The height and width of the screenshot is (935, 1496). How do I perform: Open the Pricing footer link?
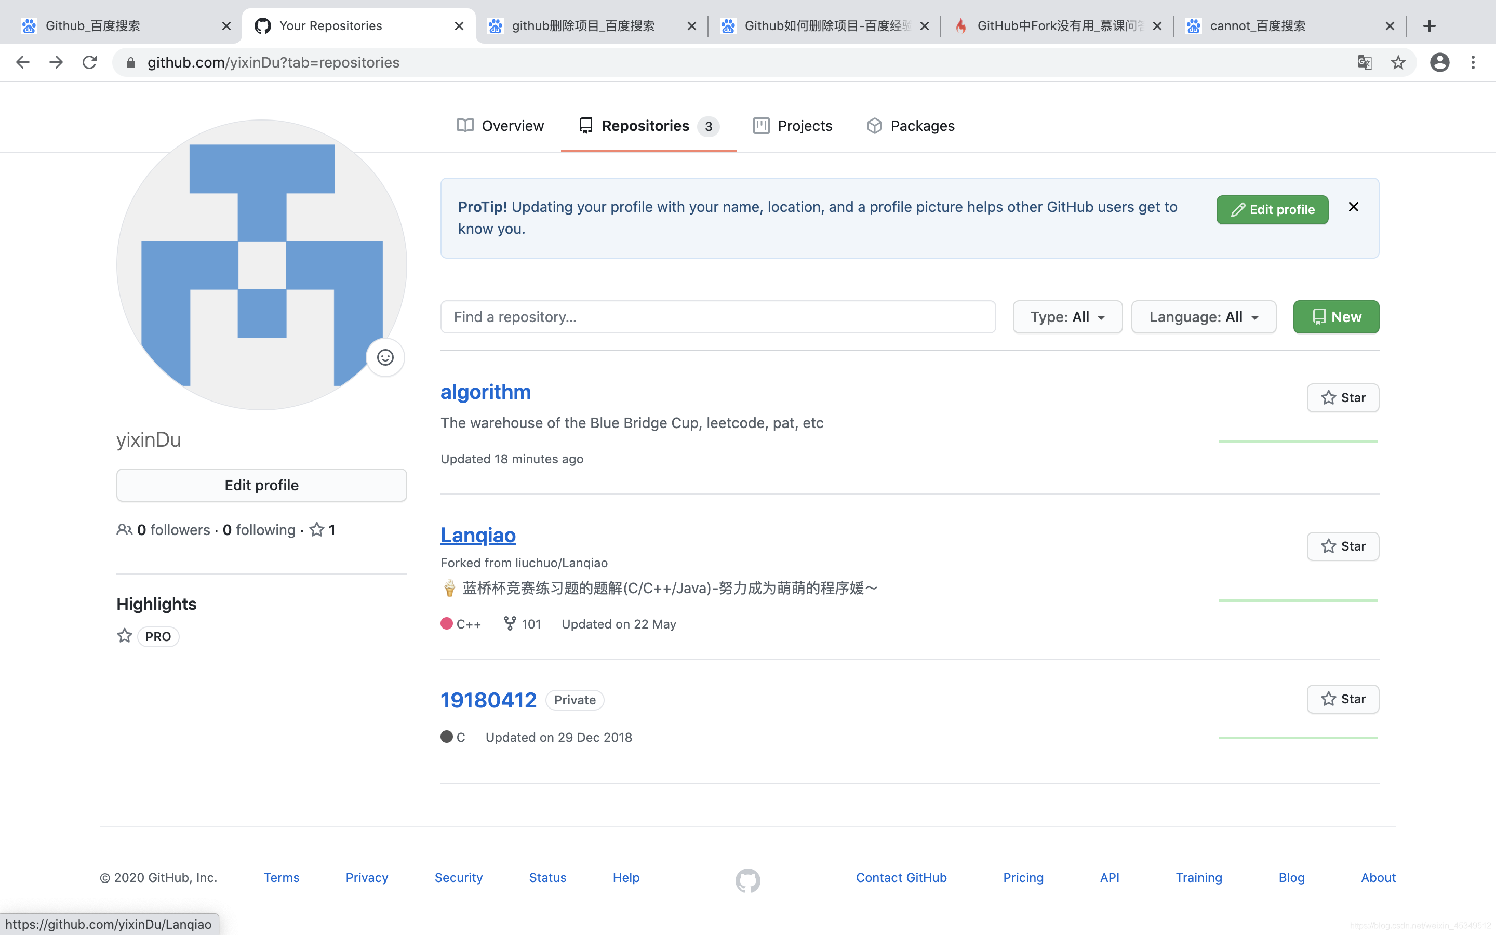pos(1023,877)
